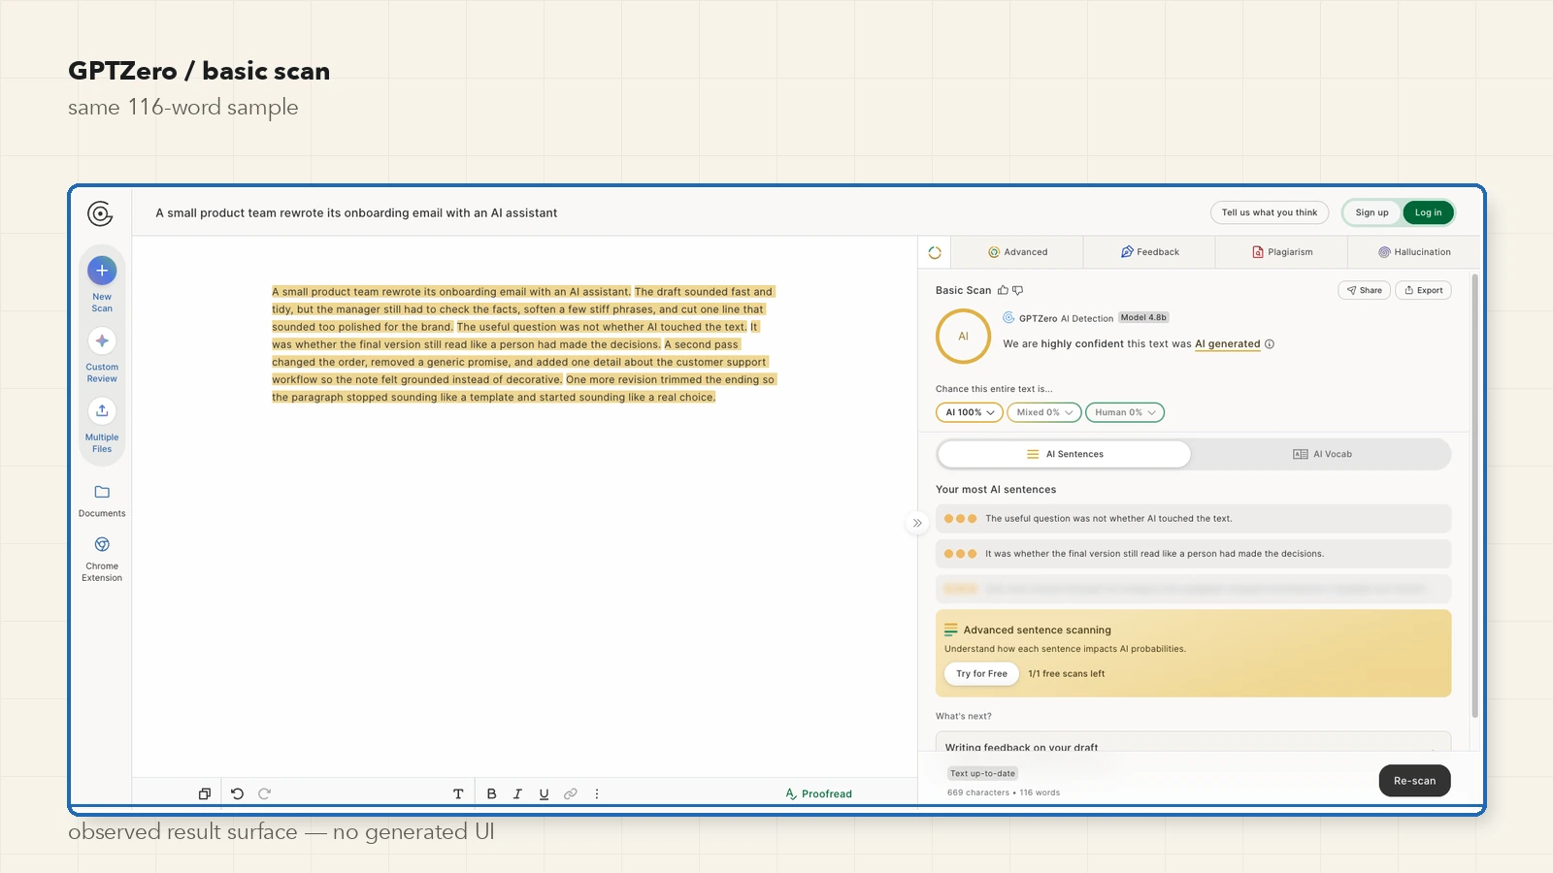Screen dimensions: 1553x873
Task: Switch to the Hallucination tab
Action: (1414, 252)
